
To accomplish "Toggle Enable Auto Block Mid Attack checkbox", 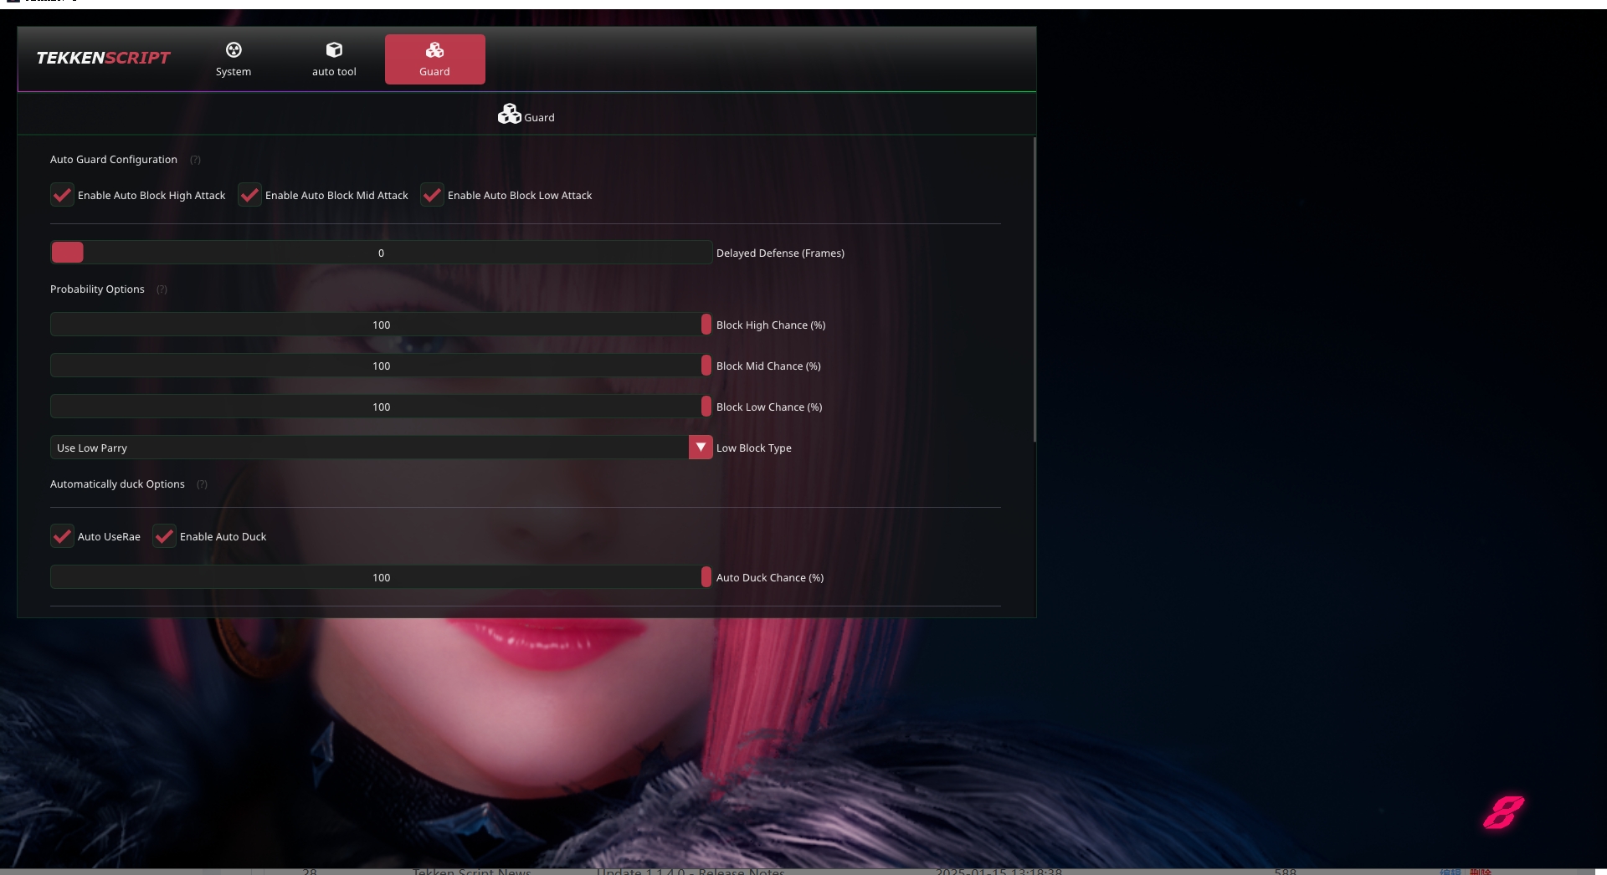I will click(x=249, y=195).
